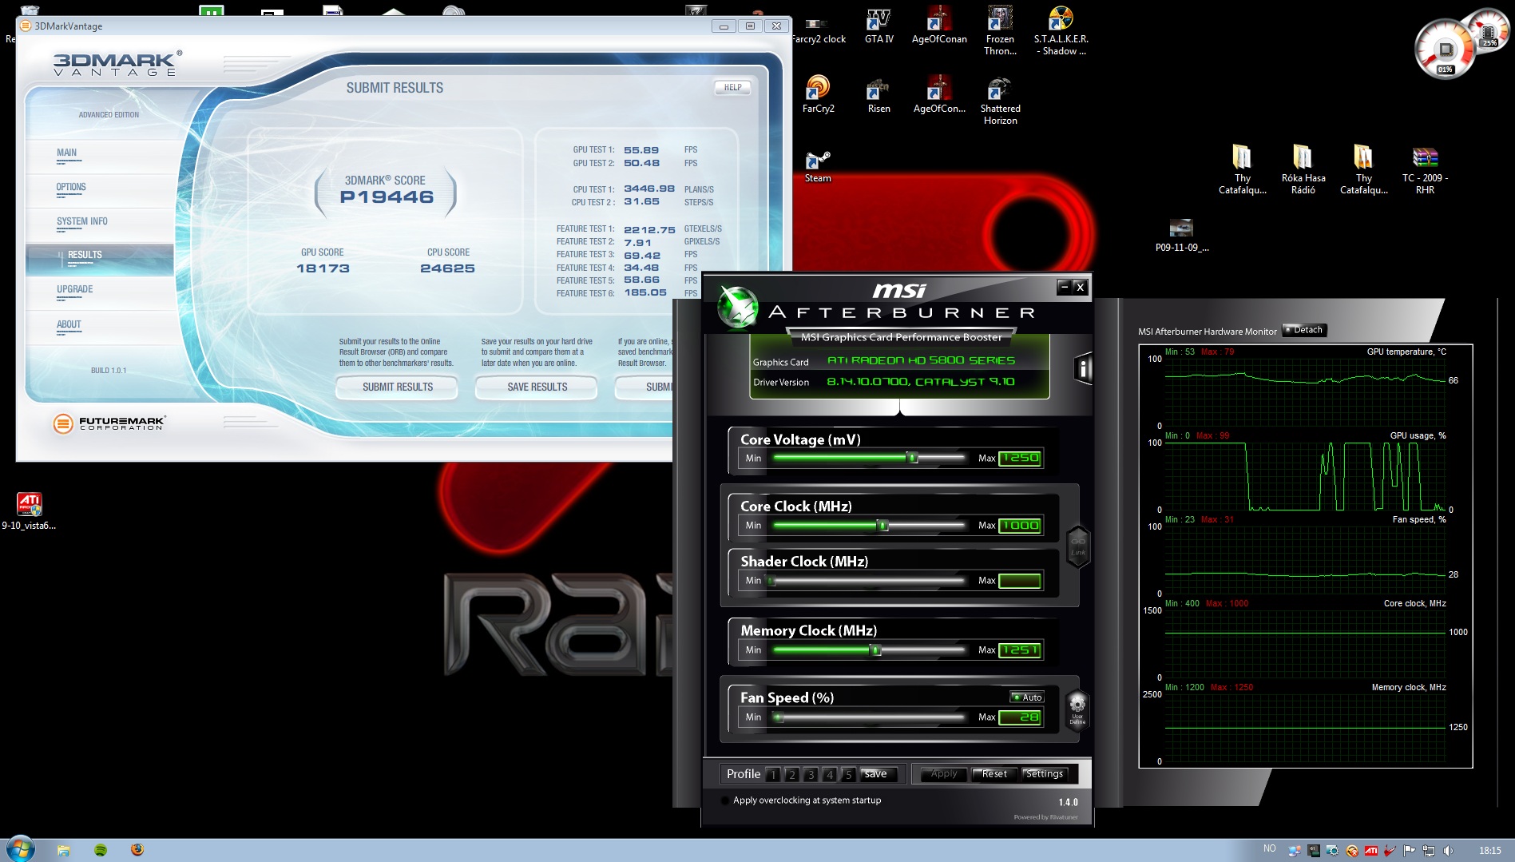The width and height of the screenshot is (1515, 862).
Task: Click the Fan Speed value field 28
Action: [1020, 717]
